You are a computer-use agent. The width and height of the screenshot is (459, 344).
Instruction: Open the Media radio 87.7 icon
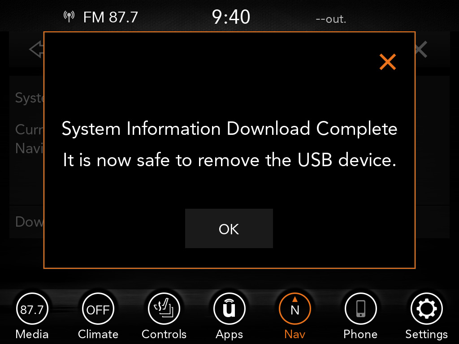[x=32, y=309]
